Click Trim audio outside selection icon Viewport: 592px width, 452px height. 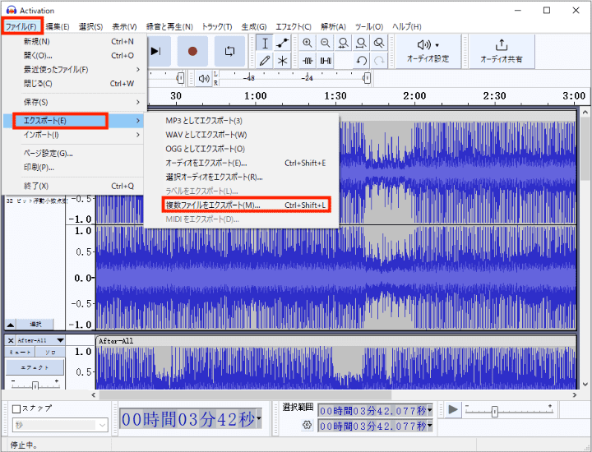[x=308, y=60]
